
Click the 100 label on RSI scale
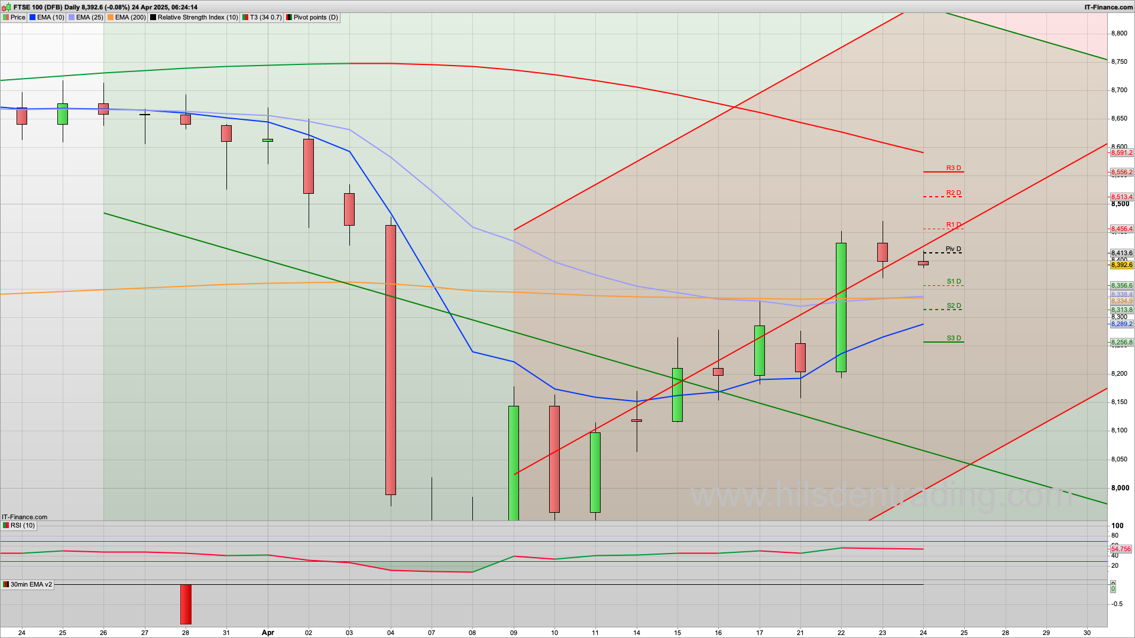(1117, 525)
